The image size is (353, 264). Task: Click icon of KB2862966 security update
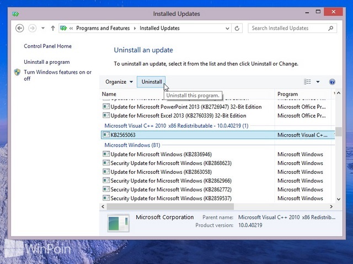106,180
